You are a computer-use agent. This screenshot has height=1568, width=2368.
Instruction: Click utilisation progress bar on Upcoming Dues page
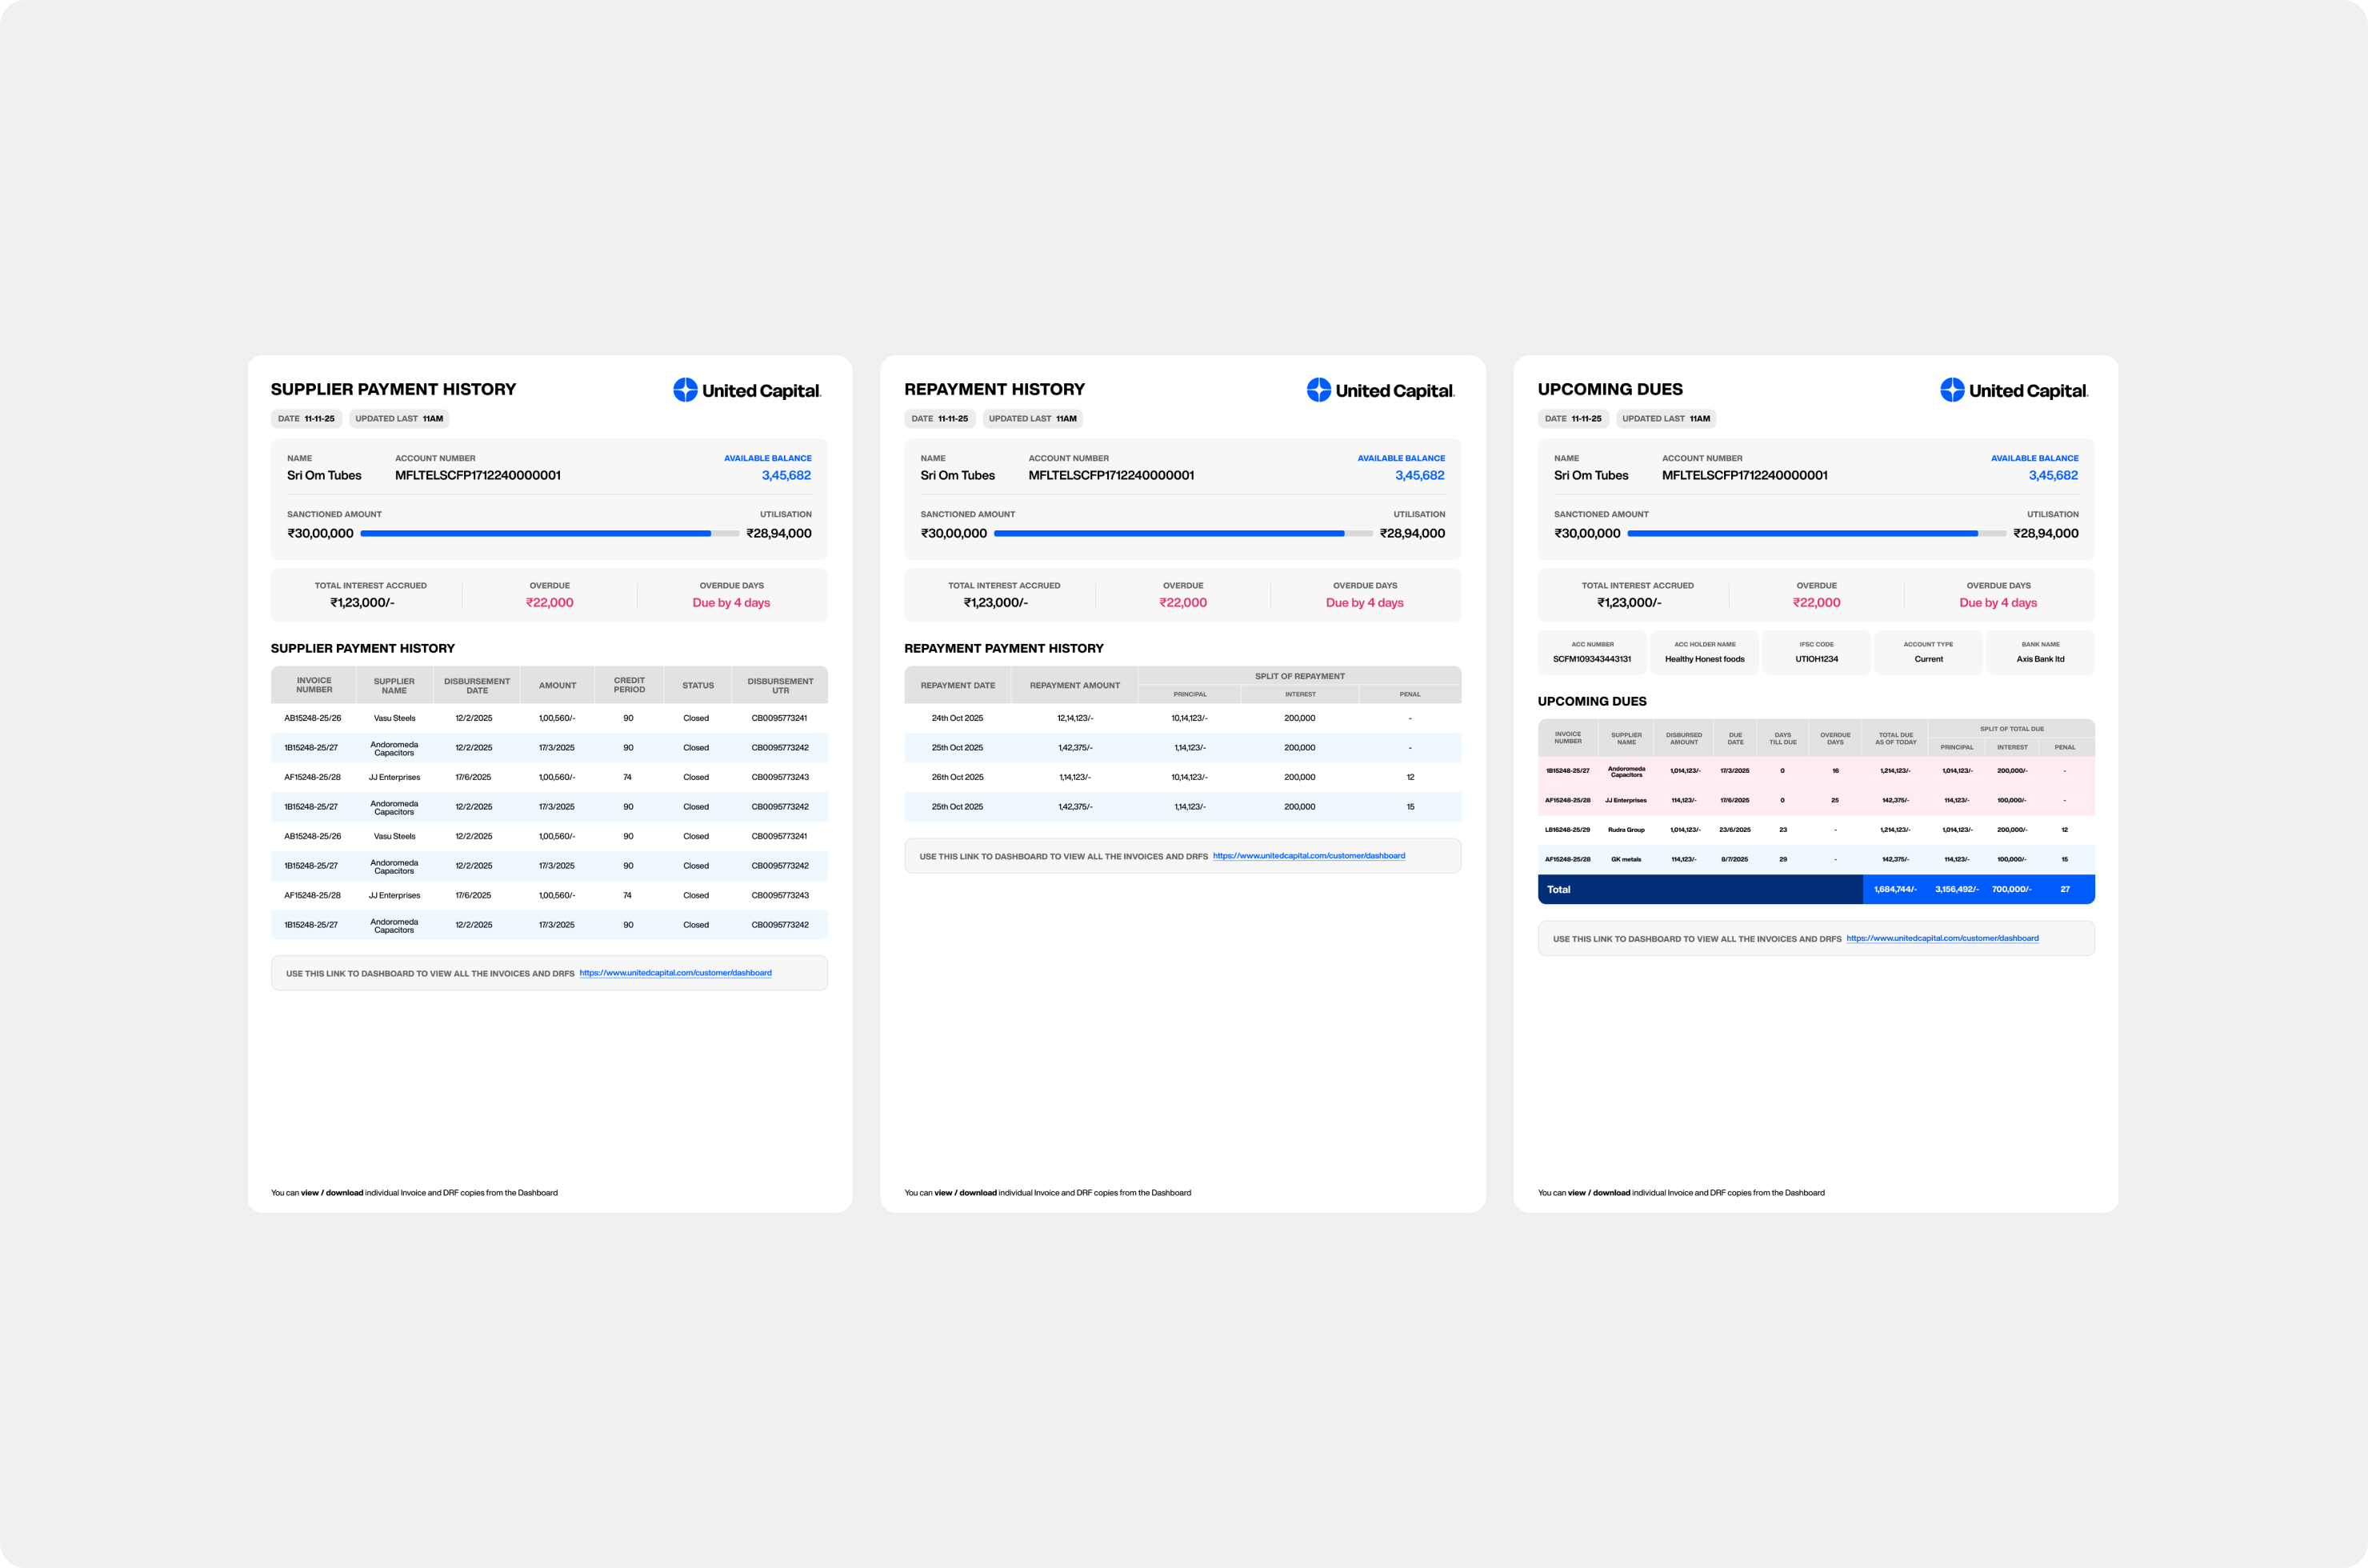click(x=1816, y=534)
